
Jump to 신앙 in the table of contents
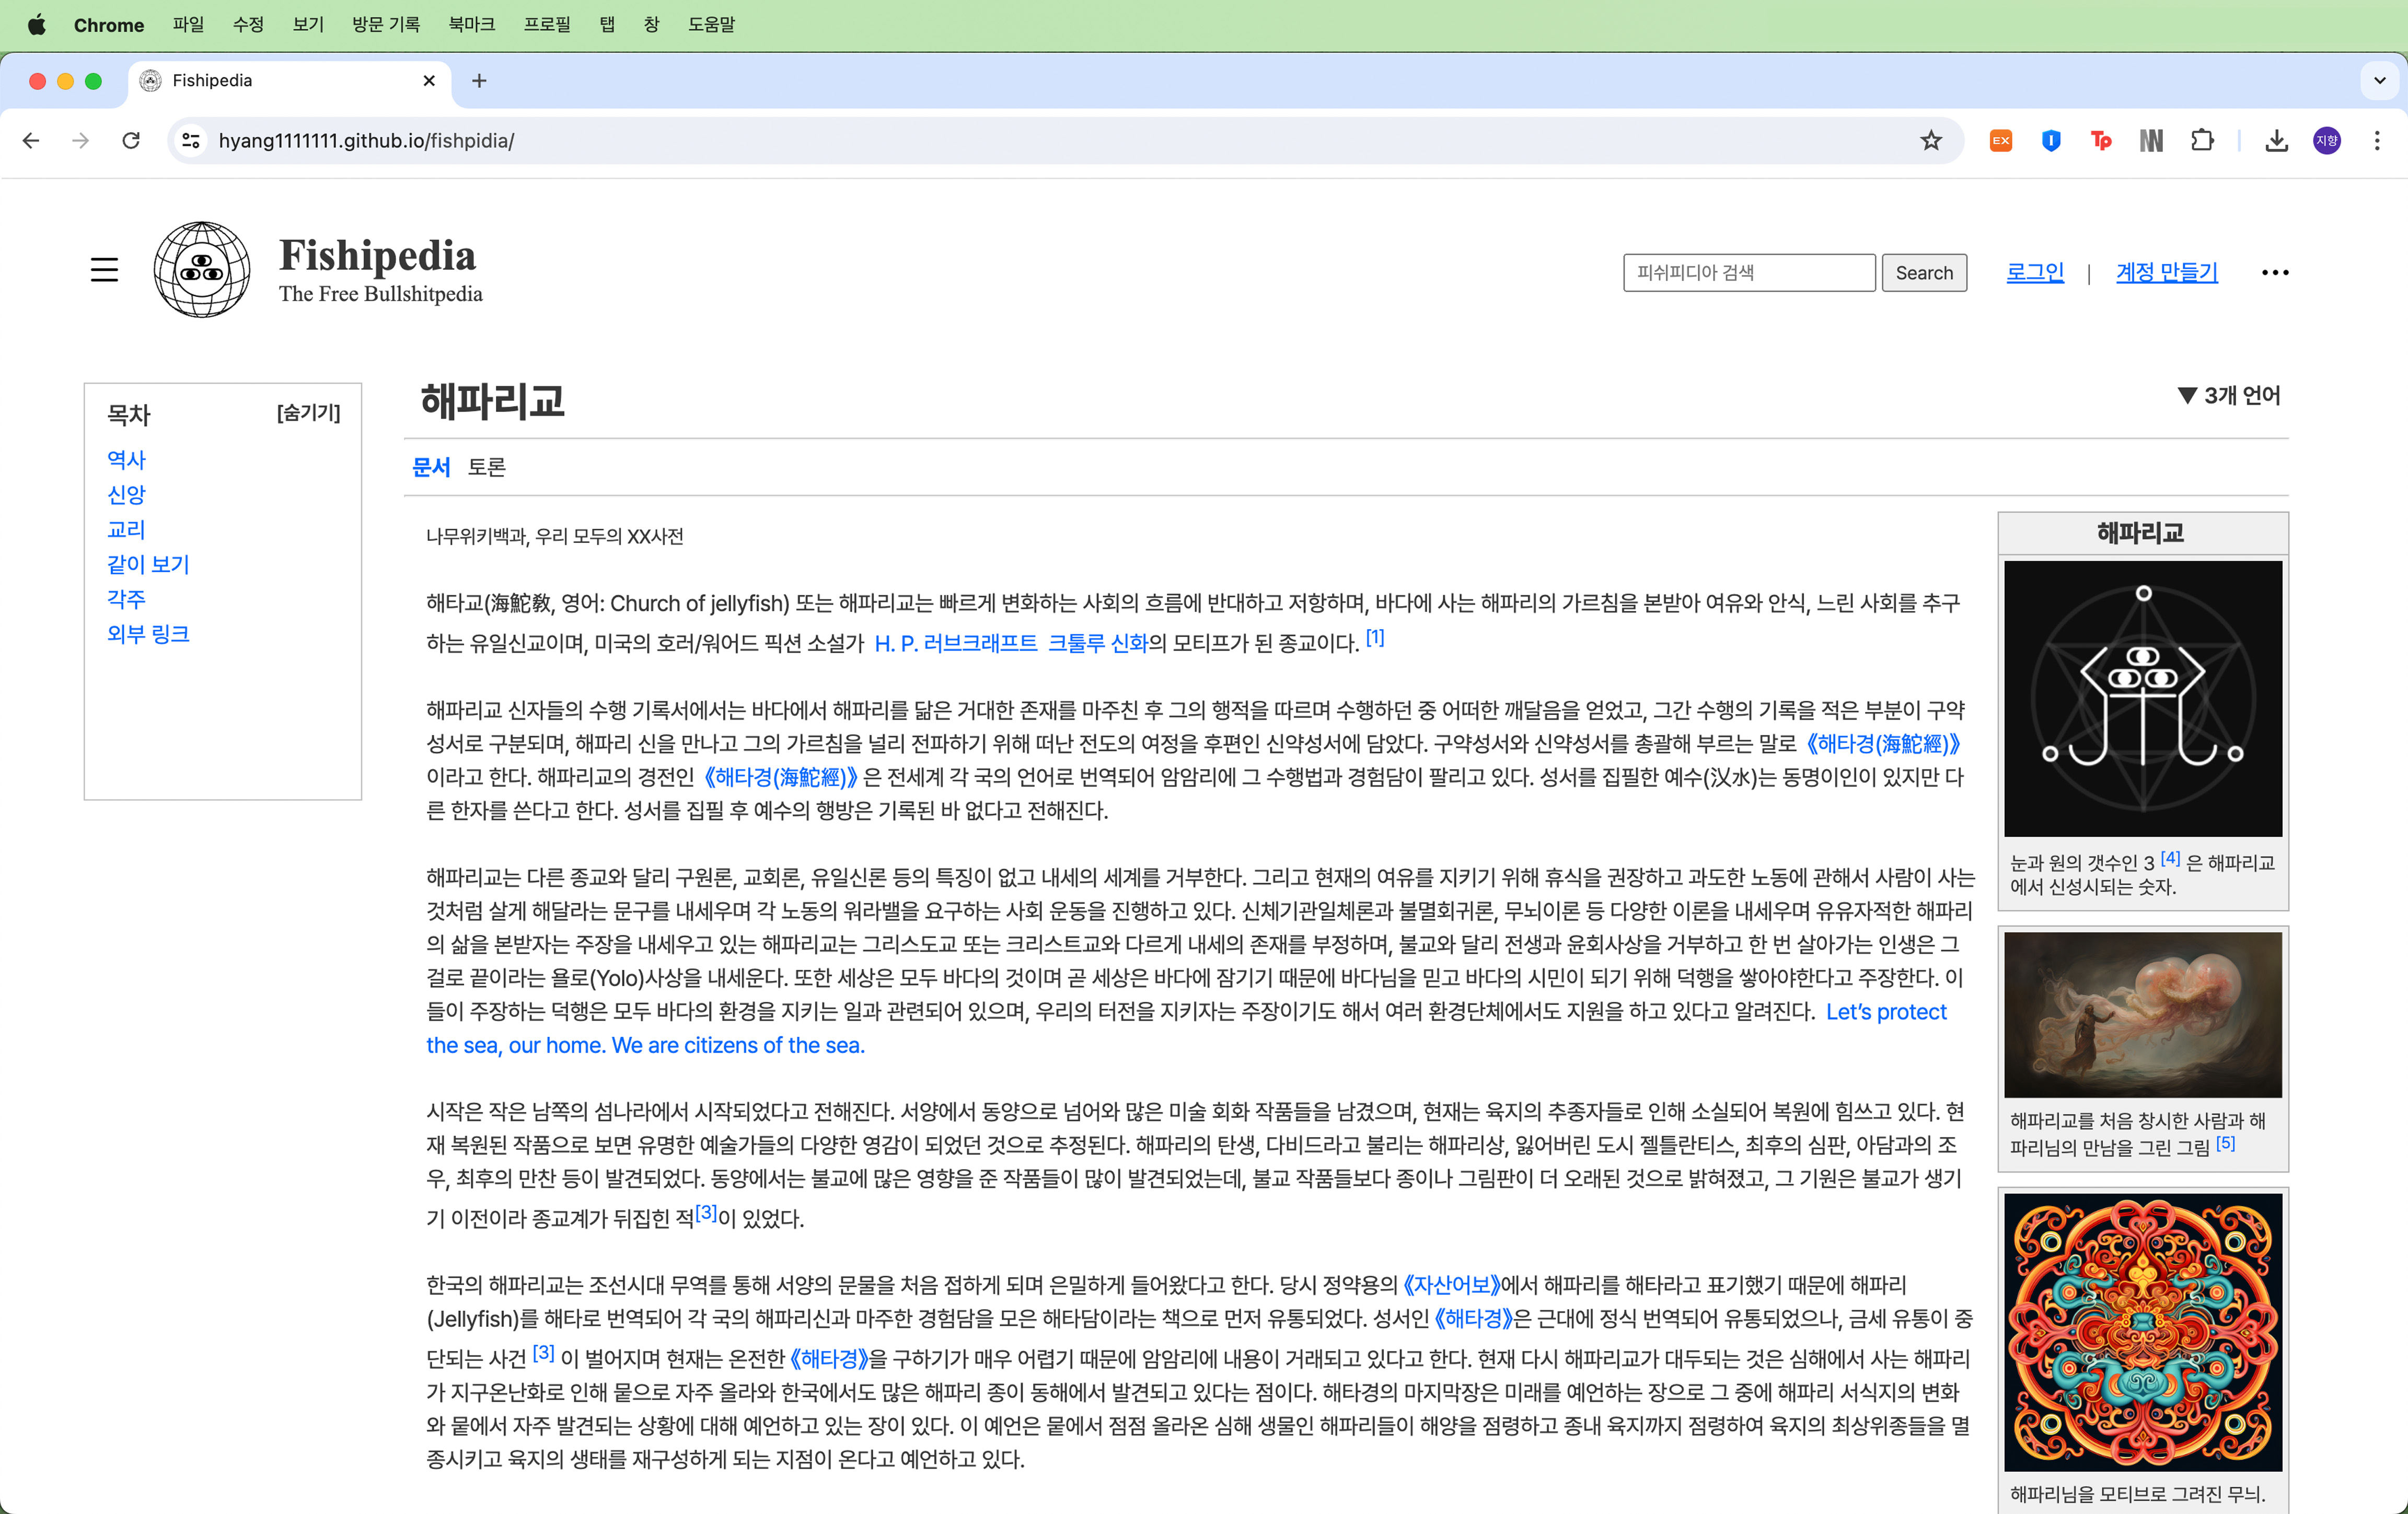point(127,495)
